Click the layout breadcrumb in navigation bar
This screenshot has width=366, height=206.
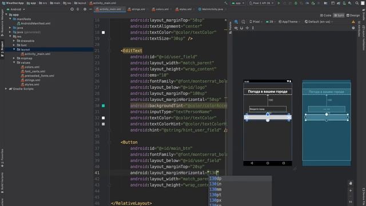coord(80,3)
